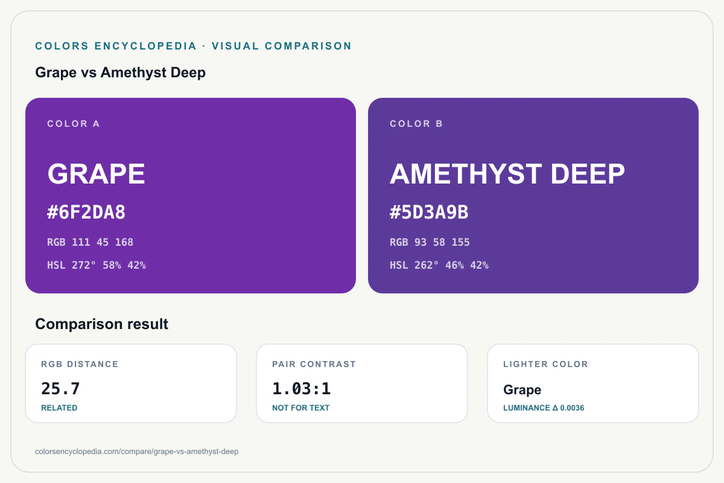The image size is (724, 483).
Task: Click the Amethyst Deep color swatch card
Action: click(533, 196)
